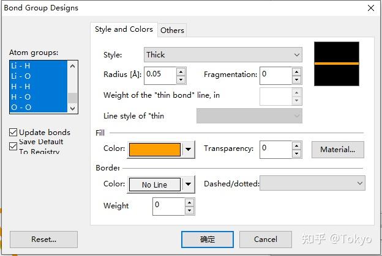Select the Style and Colors tab
Viewport: 382px width, 256px height.
pyautogui.click(x=124, y=29)
